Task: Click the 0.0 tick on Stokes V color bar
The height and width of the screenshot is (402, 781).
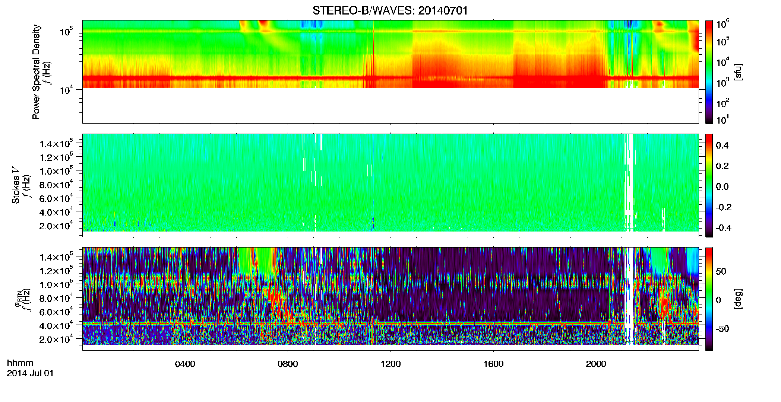Action: point(722,186)
